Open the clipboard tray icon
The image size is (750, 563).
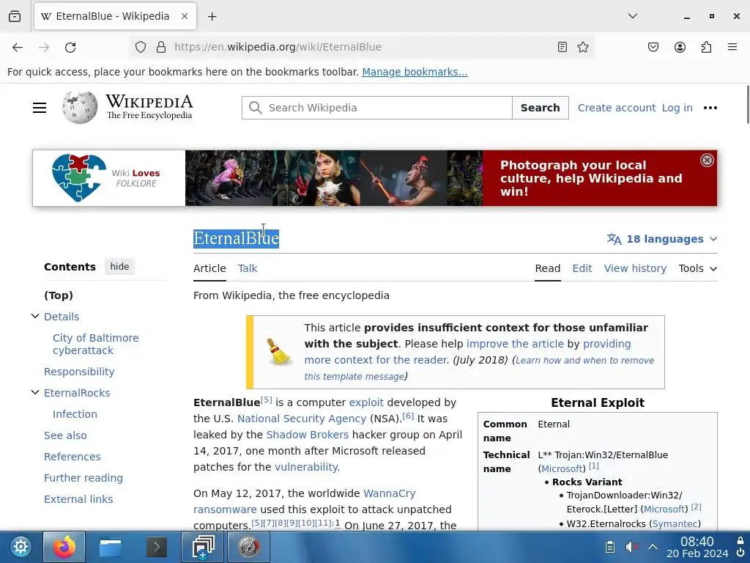tap(610, 547)
